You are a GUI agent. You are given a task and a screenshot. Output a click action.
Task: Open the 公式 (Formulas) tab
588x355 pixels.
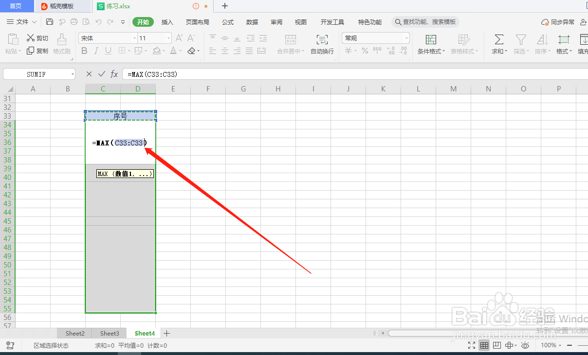tap(228, 22)
